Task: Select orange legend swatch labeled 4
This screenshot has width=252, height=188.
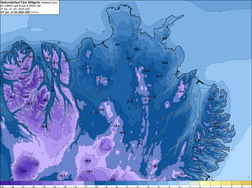Action: point(247,183)
